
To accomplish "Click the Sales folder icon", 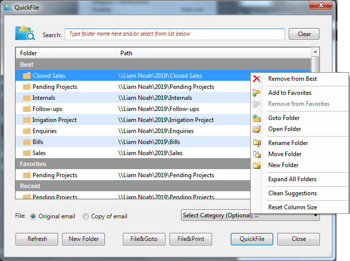I will pyautogui.click(x=27, y=153).
